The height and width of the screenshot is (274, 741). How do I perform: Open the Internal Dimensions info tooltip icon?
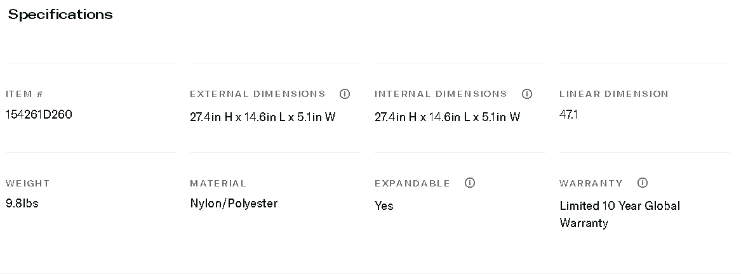[x=526, y=94]
